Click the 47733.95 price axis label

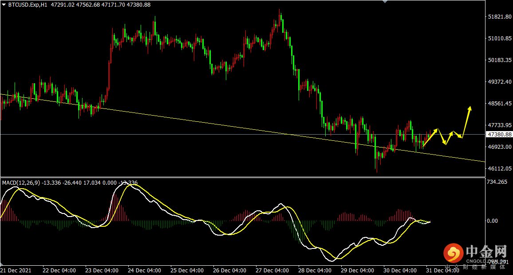pyautogui.click(x=500, y=125)
